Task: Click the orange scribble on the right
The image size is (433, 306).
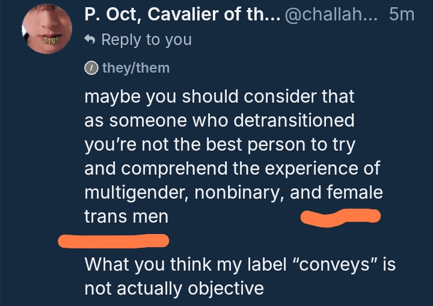Action: tap(340, 215)
